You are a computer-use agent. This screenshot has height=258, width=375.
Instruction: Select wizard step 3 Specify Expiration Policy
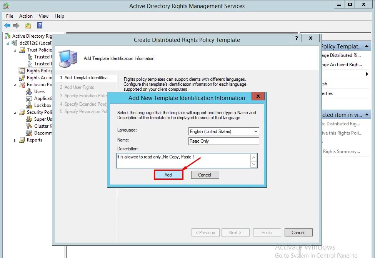click(x=83, y=96)
